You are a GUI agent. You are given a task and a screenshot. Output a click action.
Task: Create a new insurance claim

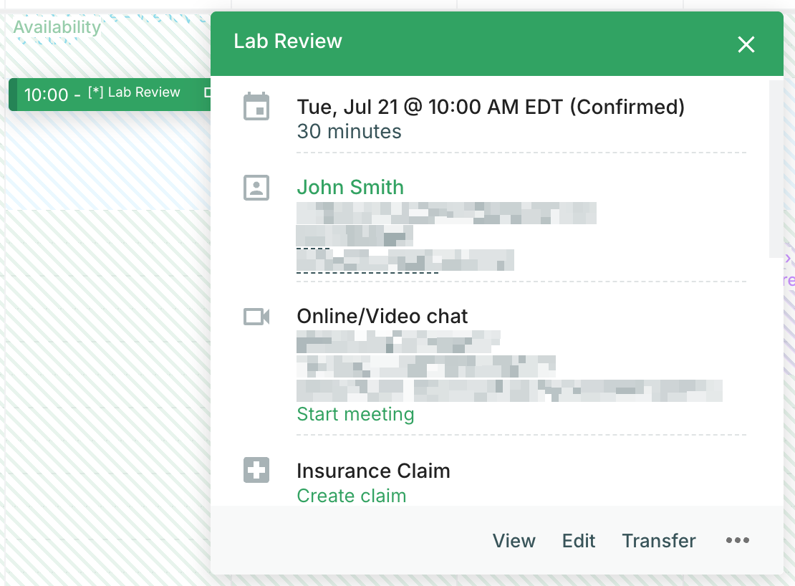coord(352,496)
